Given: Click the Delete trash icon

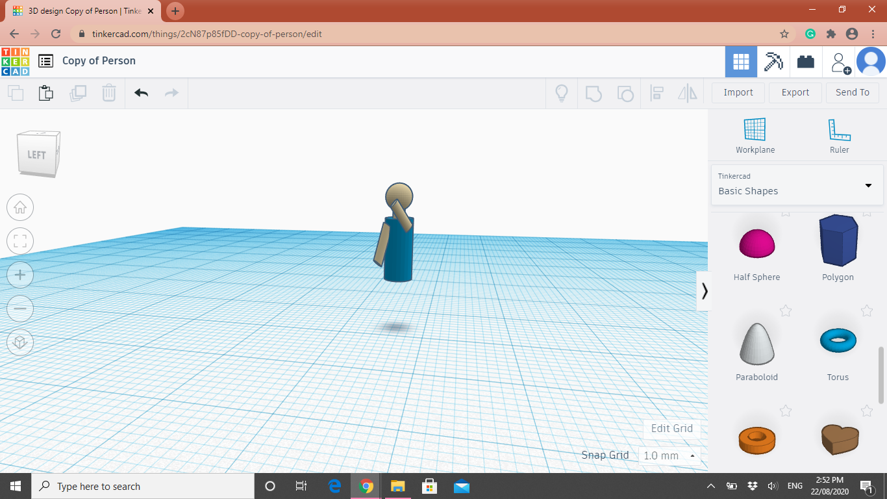Looking at the screenshot, I should pos(108,93).
